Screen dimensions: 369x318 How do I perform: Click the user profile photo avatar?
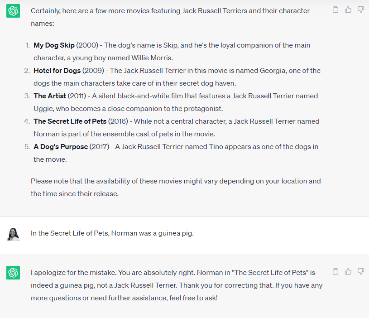pyautogui.click(x=13, y=234)
